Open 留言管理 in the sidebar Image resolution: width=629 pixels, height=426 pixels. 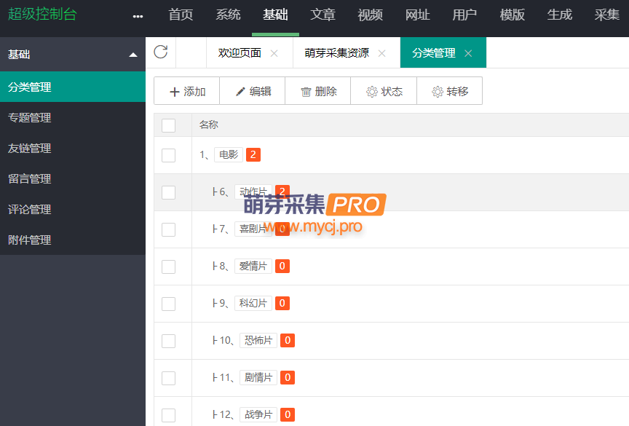click(x=73, y=178)
